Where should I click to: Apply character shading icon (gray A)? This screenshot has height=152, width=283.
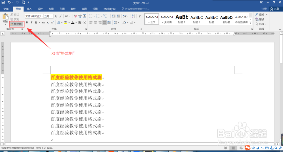(80, 23)
